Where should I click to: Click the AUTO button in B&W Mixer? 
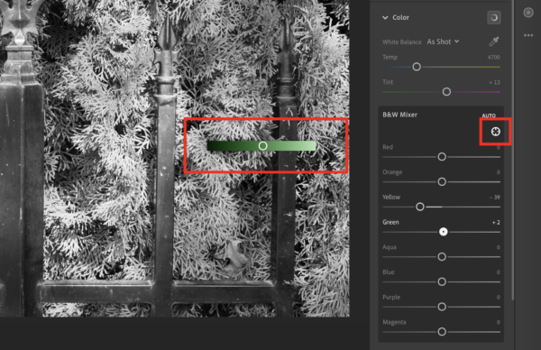click(489, 115)
